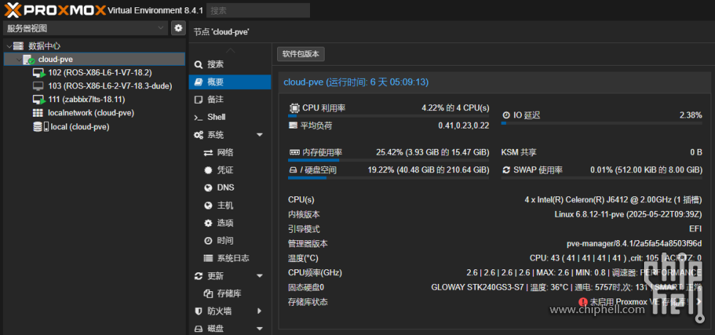Screen dimensions: 715x335
Task: Open the 备注 notes menu item
Action: tap(230, 99)
